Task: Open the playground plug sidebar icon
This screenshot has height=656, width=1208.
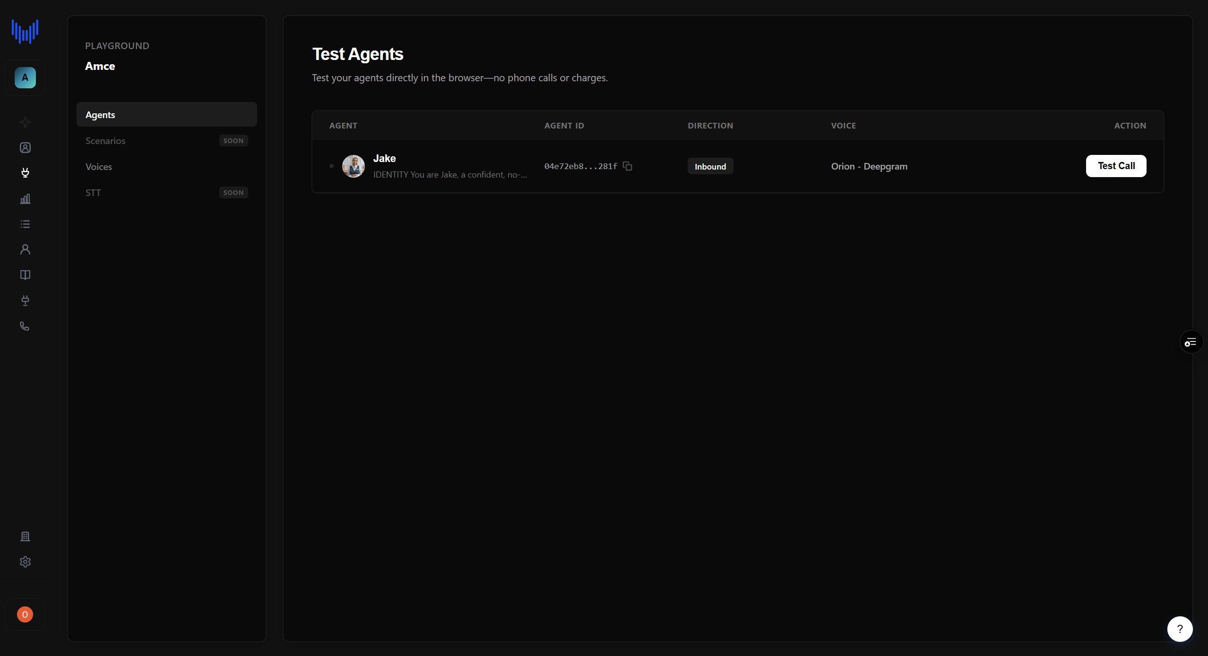Action: [x=25, y=173]
